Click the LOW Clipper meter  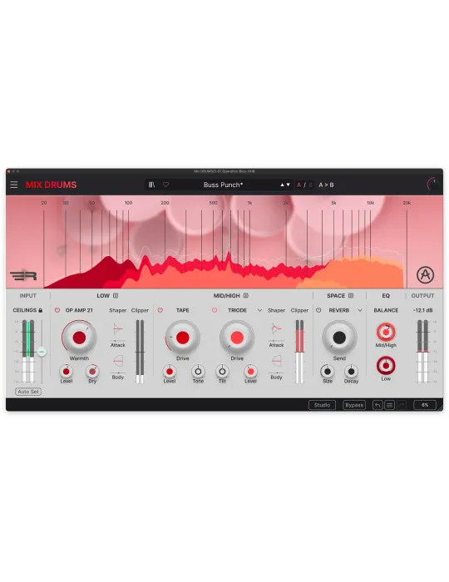tap(140, 352)
